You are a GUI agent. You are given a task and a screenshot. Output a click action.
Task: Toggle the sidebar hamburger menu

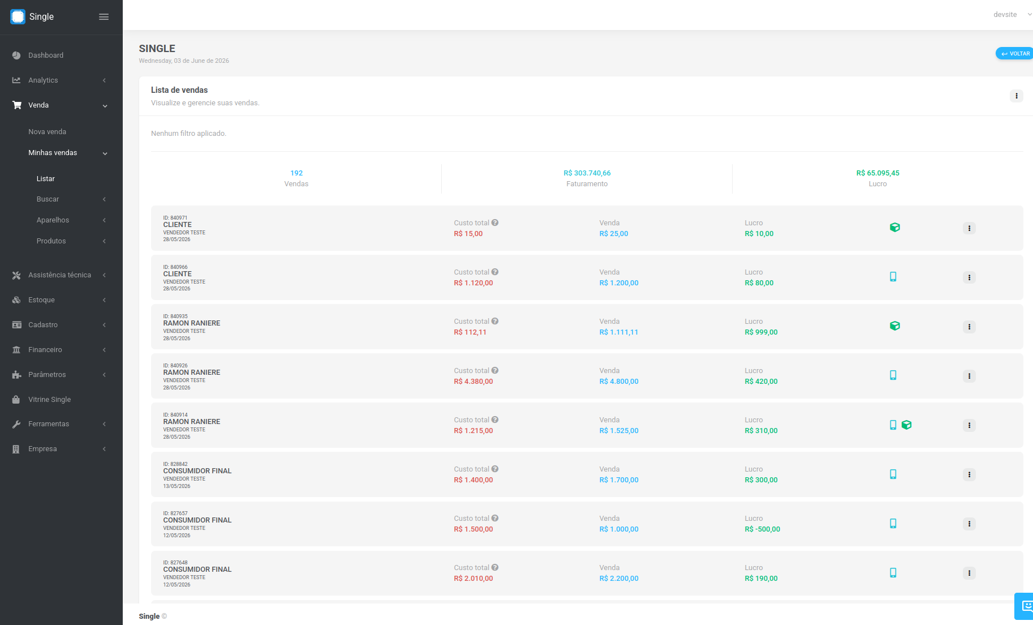[x=104, y=17]
